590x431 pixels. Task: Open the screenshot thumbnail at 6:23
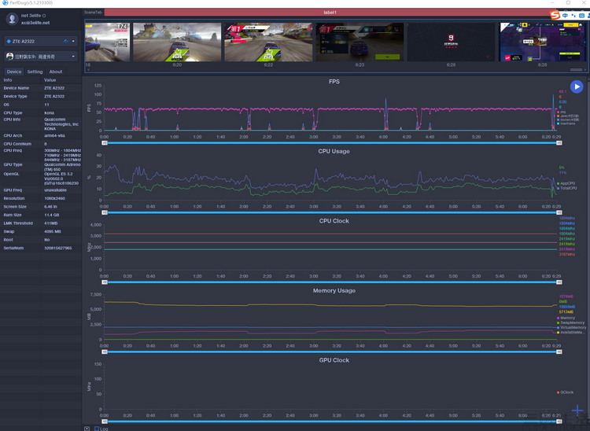tap(360, 42)
